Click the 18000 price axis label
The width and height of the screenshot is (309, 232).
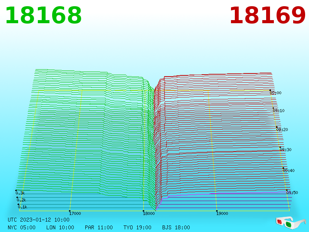point(149,213)
